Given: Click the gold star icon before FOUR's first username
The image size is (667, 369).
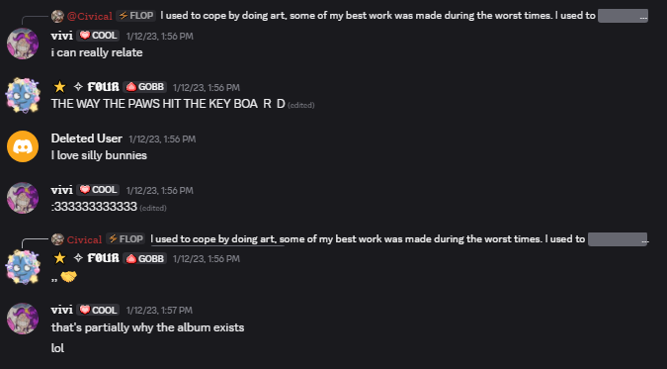Looking at the screenshot, I should [x=59, y=87].
